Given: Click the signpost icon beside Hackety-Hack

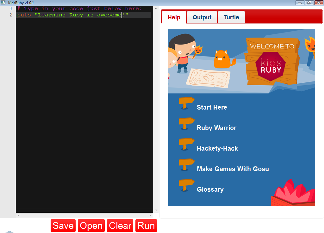Looking at the screenshot, I should pos(186,144).
